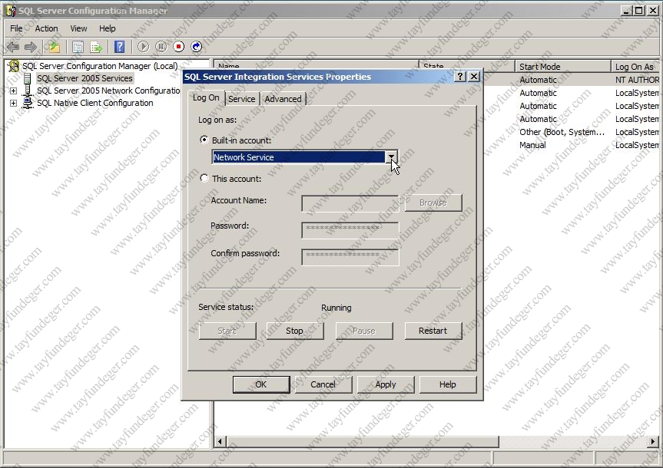Screen dimensions: 663x468
Task: Click the Up one level folder icon
Action: 54,47
